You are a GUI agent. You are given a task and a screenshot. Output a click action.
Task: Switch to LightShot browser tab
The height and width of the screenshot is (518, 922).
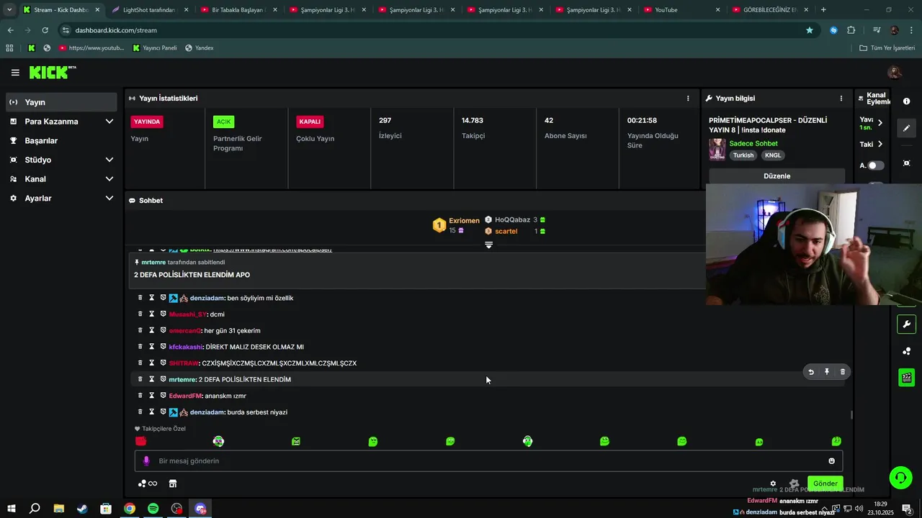[150, 10]
